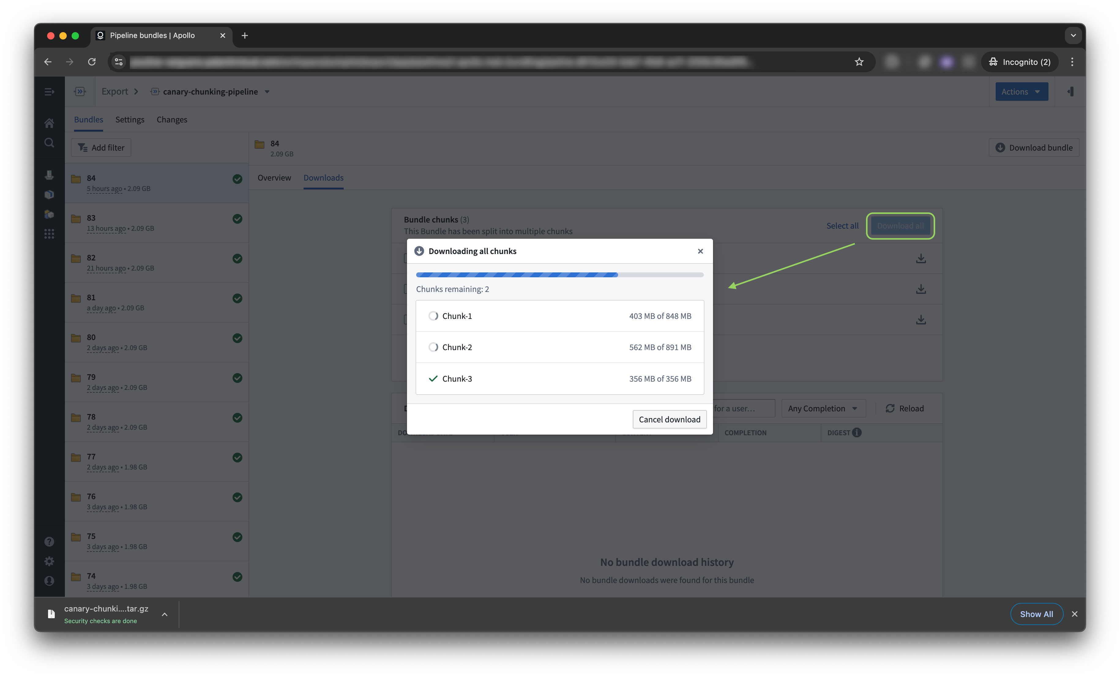Switch to the Changes tab
The image size is (1120, 677).
pos(172,120)
